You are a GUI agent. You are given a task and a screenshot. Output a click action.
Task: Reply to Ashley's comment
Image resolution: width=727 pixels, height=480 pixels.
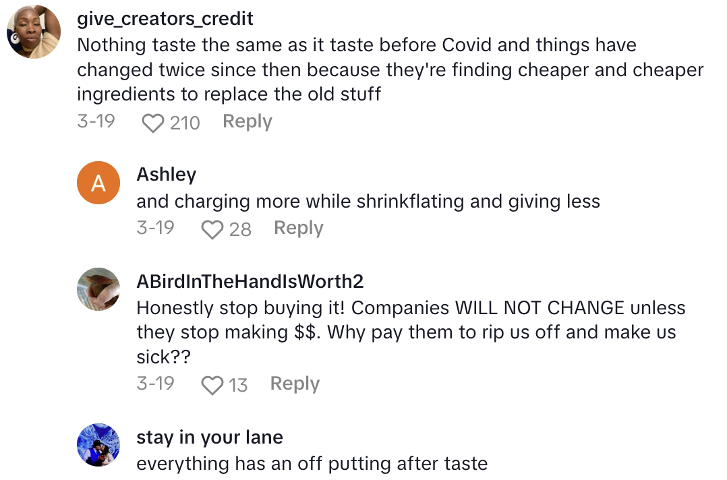298,228
